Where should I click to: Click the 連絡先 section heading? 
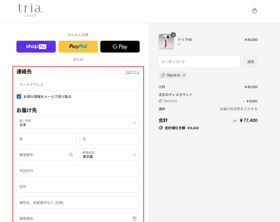coord(24,72)
